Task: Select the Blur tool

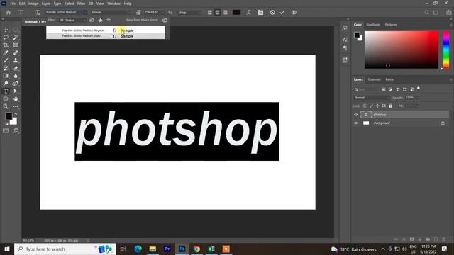Action: click(16, 76)
